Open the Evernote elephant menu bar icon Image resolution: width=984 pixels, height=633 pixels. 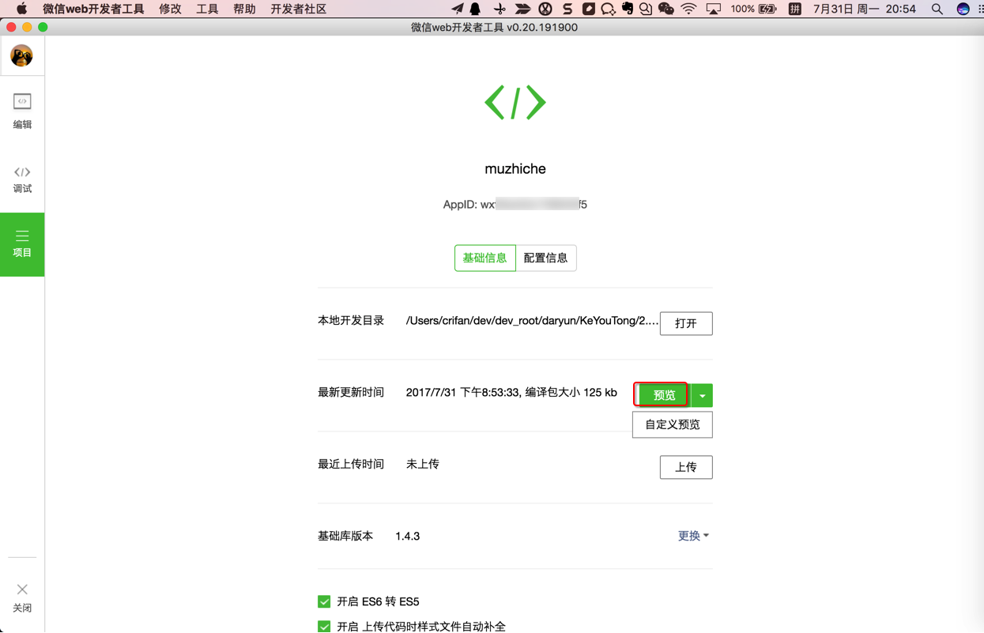point(628,9)
